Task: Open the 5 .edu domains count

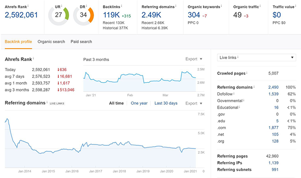Action: (x=278, y=121)
